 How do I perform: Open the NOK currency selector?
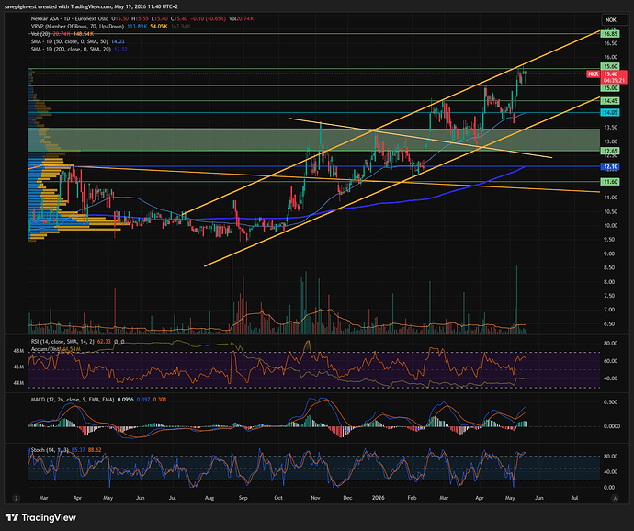[x=614, y=20]
